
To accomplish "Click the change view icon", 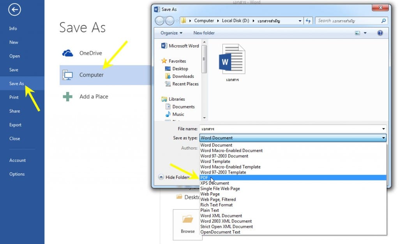I will click(358, 33).
